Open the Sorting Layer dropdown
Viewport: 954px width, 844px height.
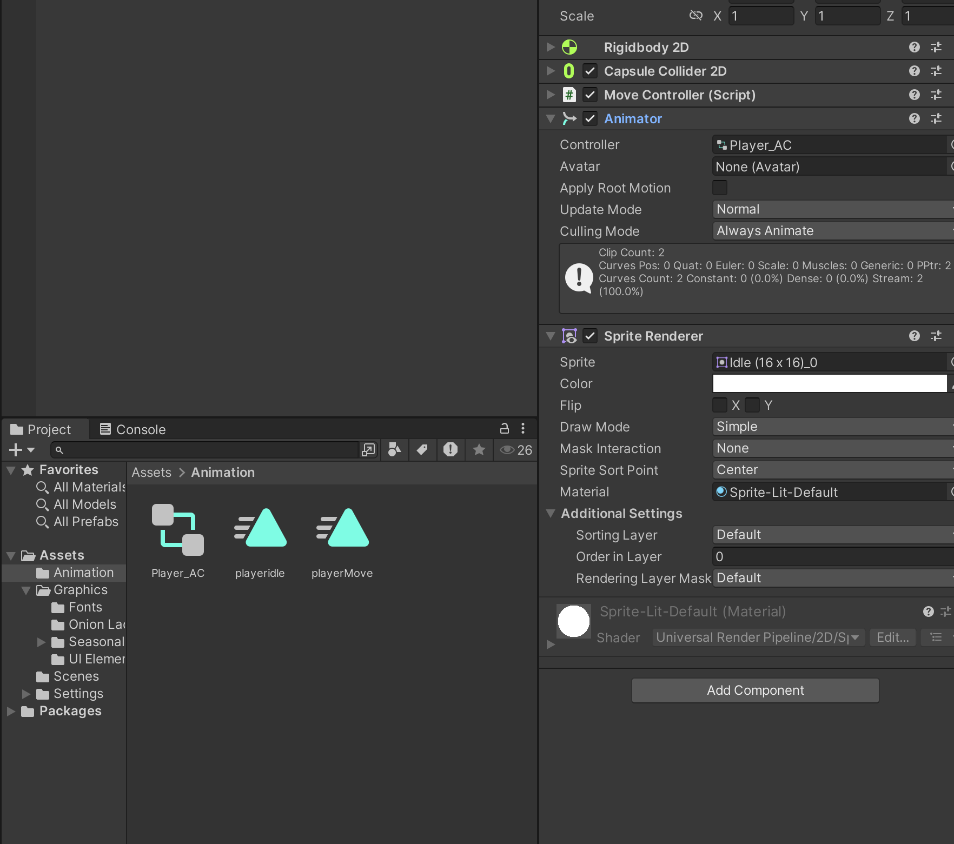click(833, 535)
